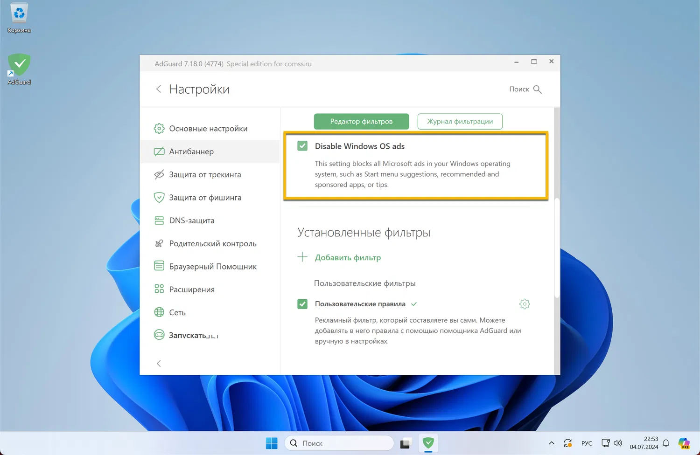
Task: Open the Поиск search in AdGuard settings
Action: (x=525, y=89)
